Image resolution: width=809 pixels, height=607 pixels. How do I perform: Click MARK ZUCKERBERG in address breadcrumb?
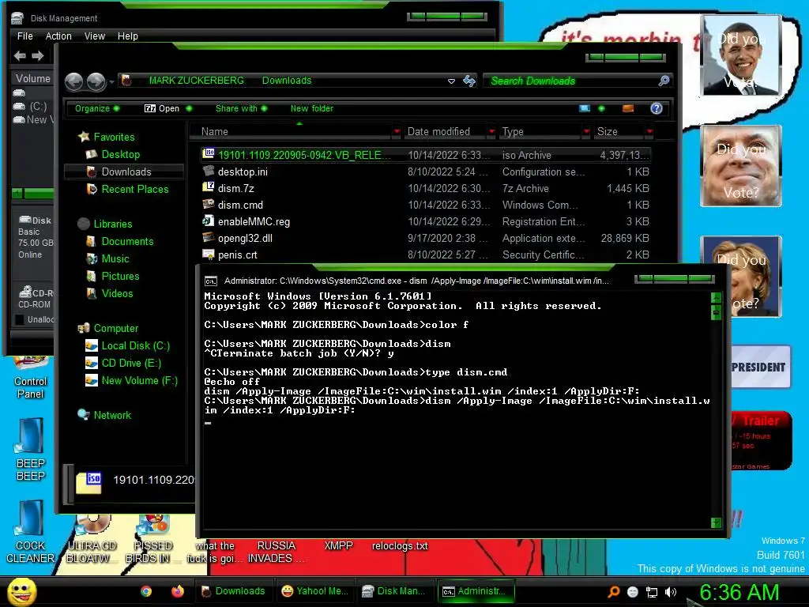point(196,81)
